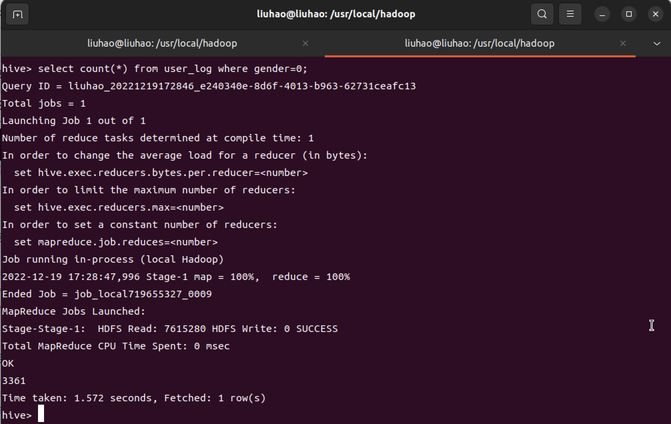Click 'MapReduce Jobs Launched:' line
Image resolution: width=671 pixels, height=424 pixels.
click(x=74, y=311)
